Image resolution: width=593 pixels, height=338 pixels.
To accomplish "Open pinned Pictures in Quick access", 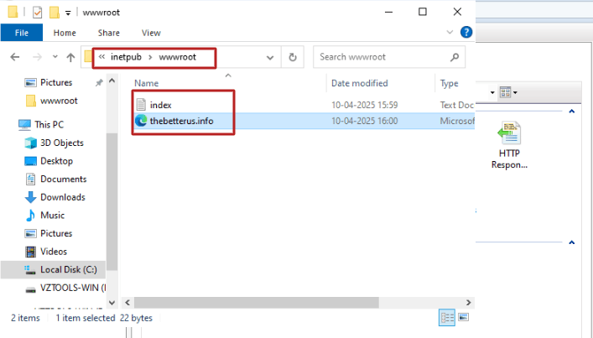I will pos(56,82).
